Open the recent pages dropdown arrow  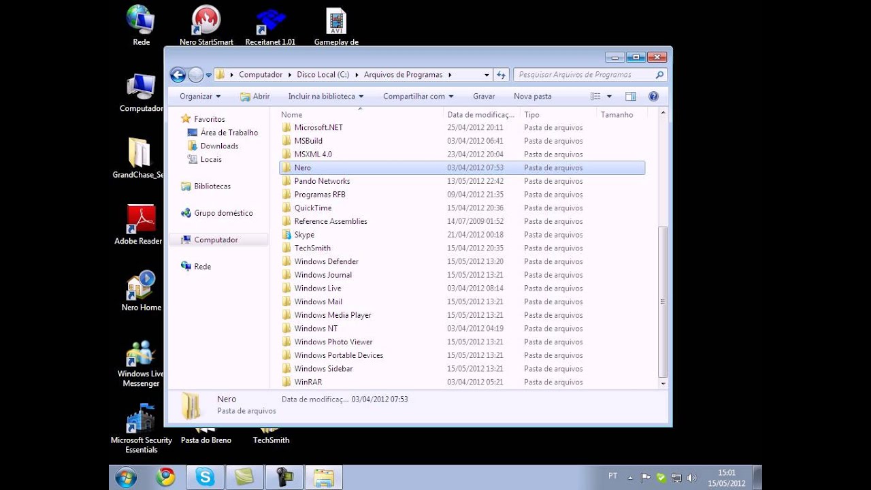(x=208, y=76)
